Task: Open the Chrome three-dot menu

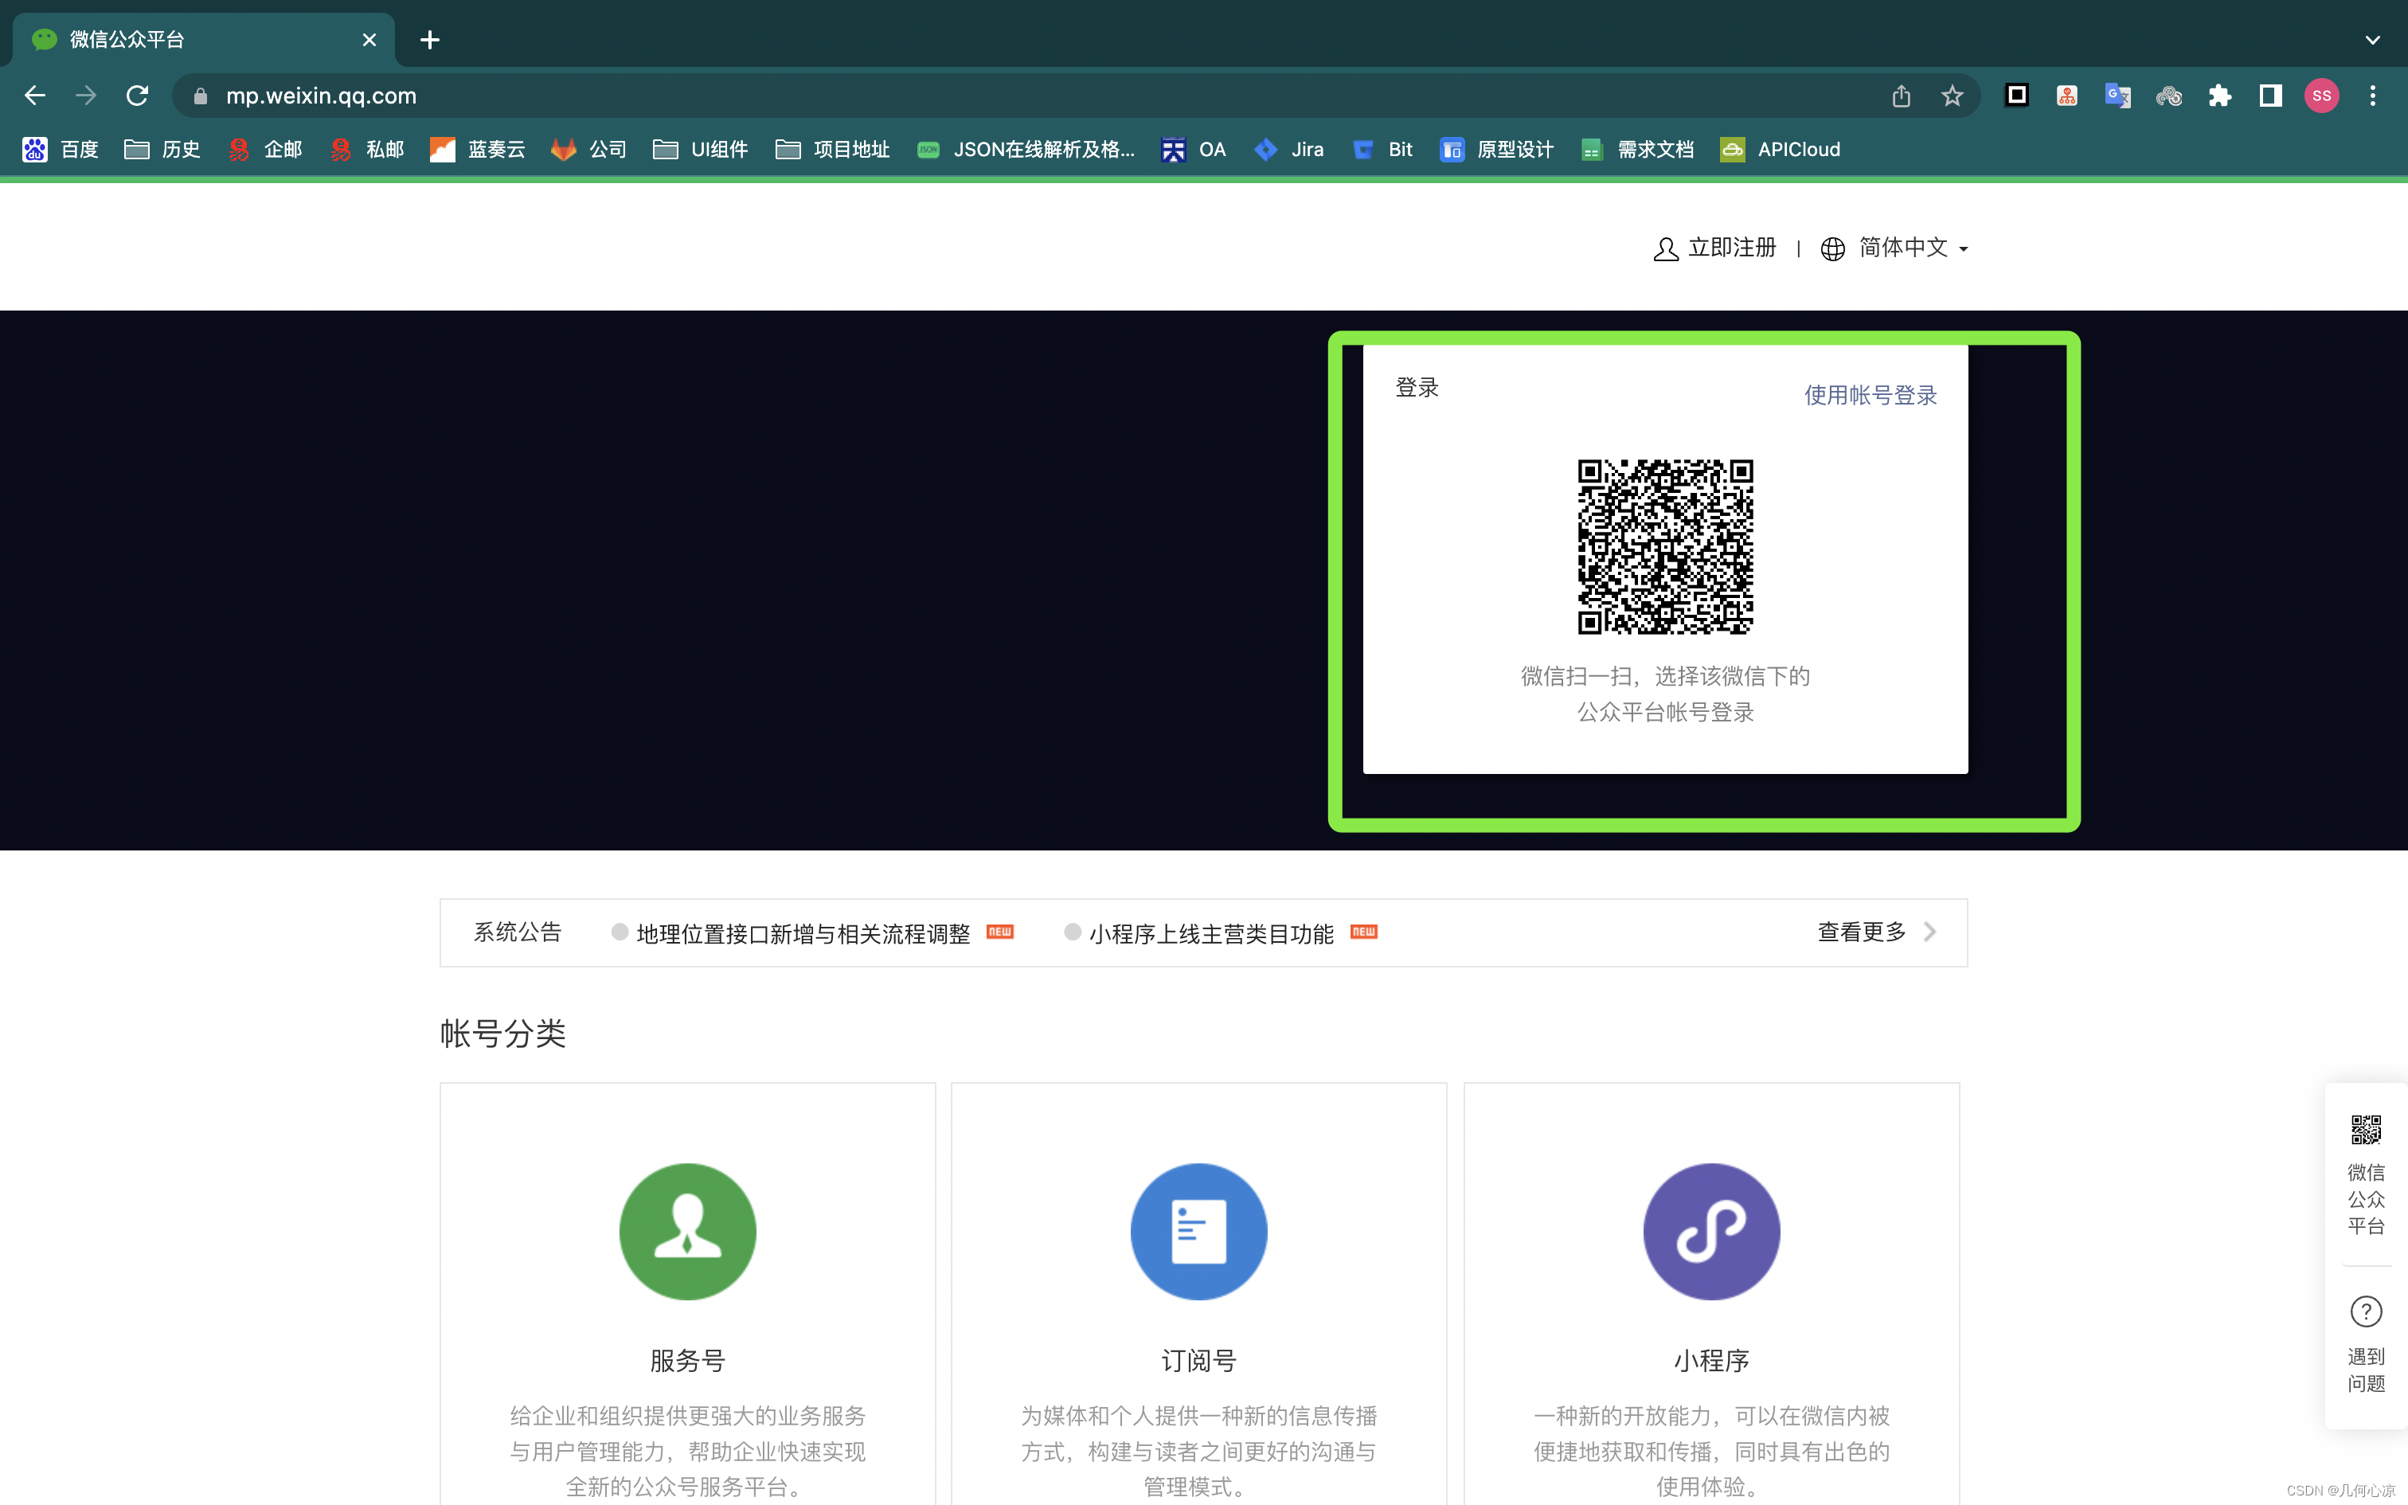Action: 2373,96
